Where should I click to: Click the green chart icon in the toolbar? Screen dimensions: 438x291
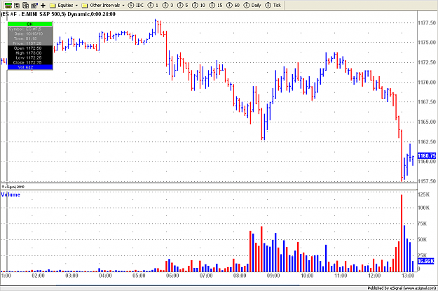click(x=8, y=5)
